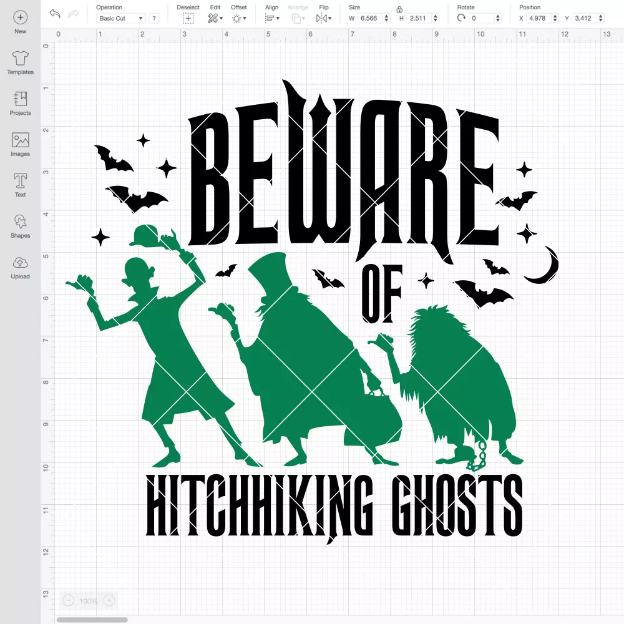
Task: Click the zoom out minus button
Action: 68,600
